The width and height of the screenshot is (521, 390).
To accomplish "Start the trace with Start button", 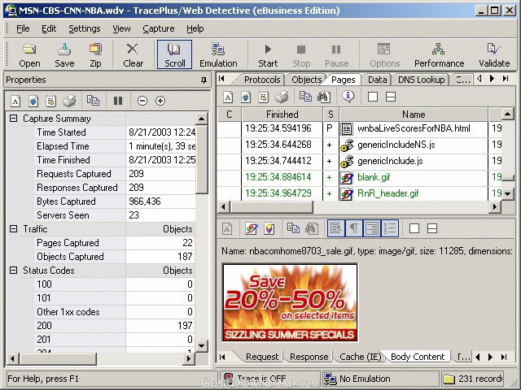I will coord(268,55).
